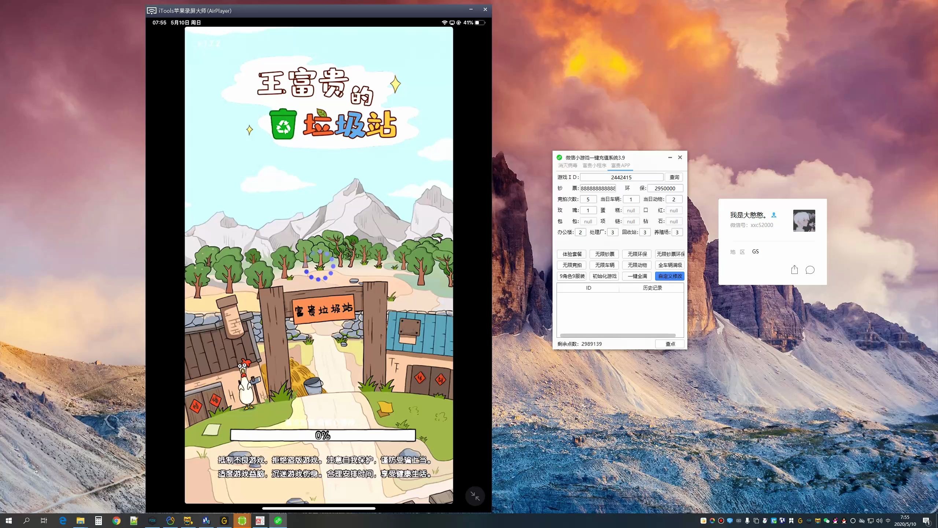This screenshot has width=938, height=528.
Task: Click the 历史记录 column header
Action: click(x=652, y=288)
